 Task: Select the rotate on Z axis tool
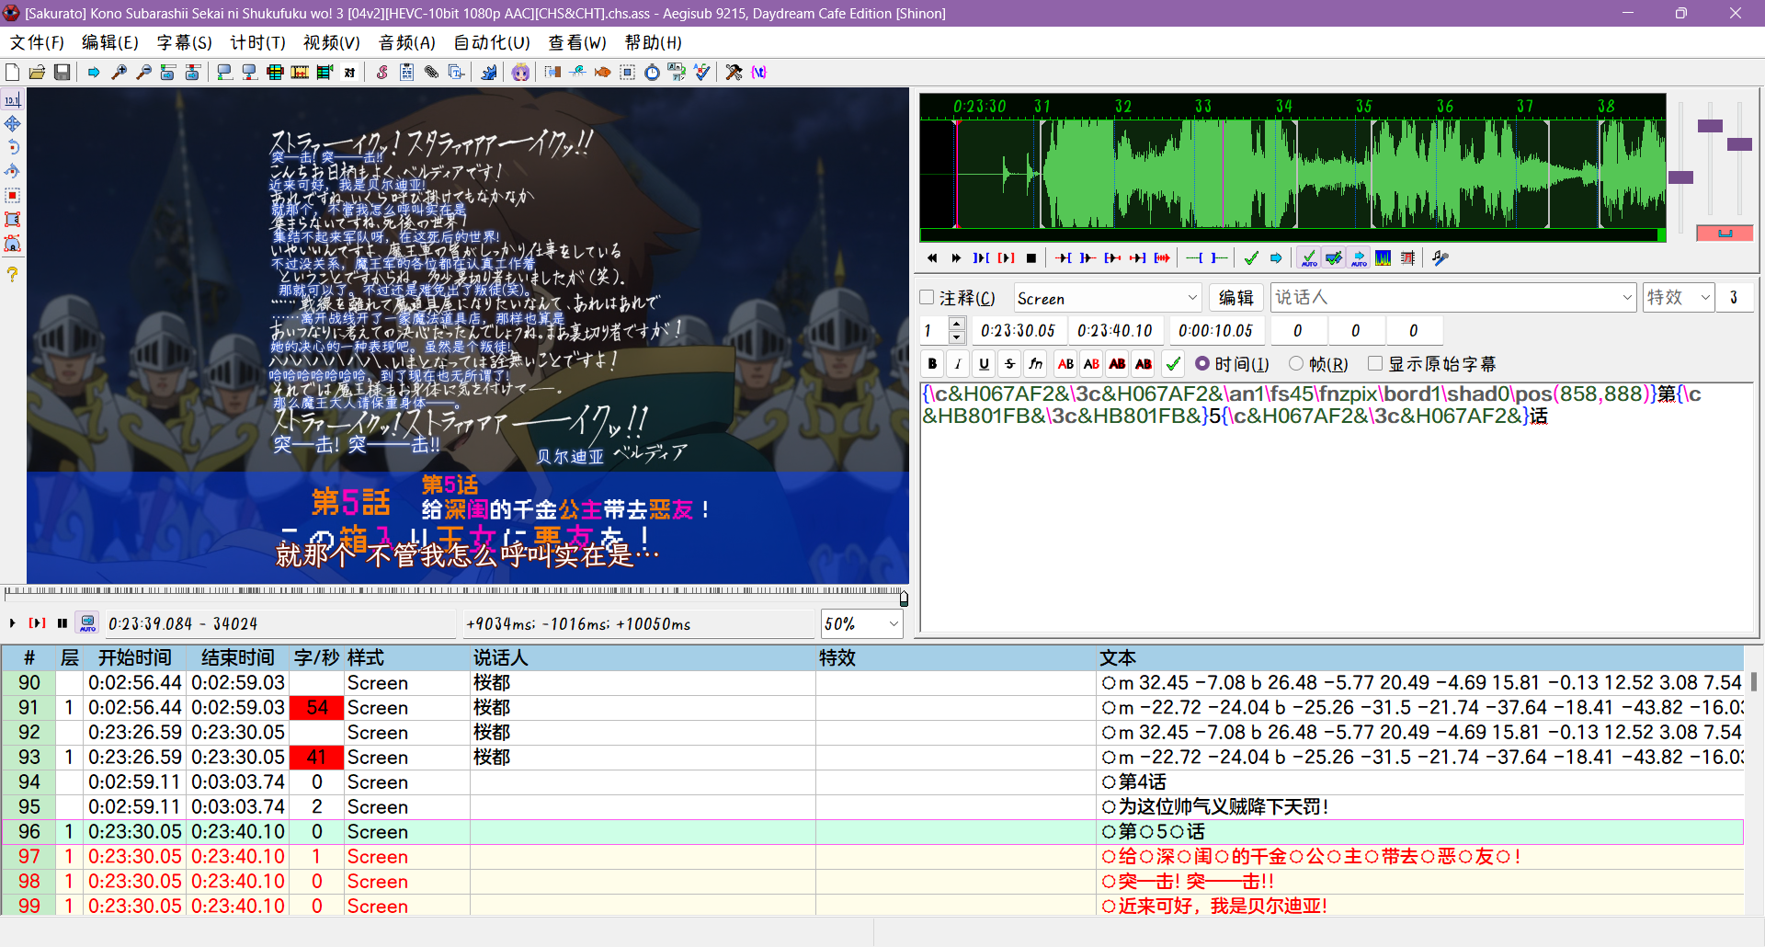click(x=13, y=147)
